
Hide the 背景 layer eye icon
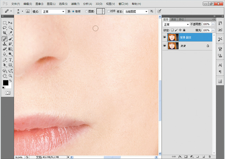[165, 46]
